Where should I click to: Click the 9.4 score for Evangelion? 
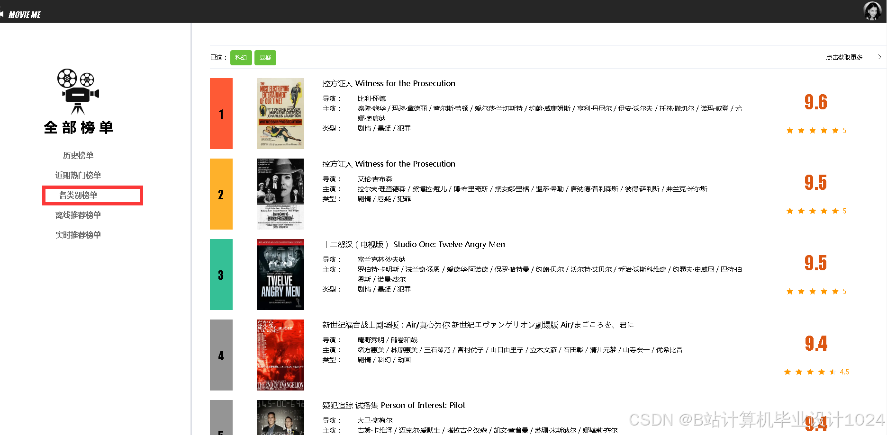816,343
